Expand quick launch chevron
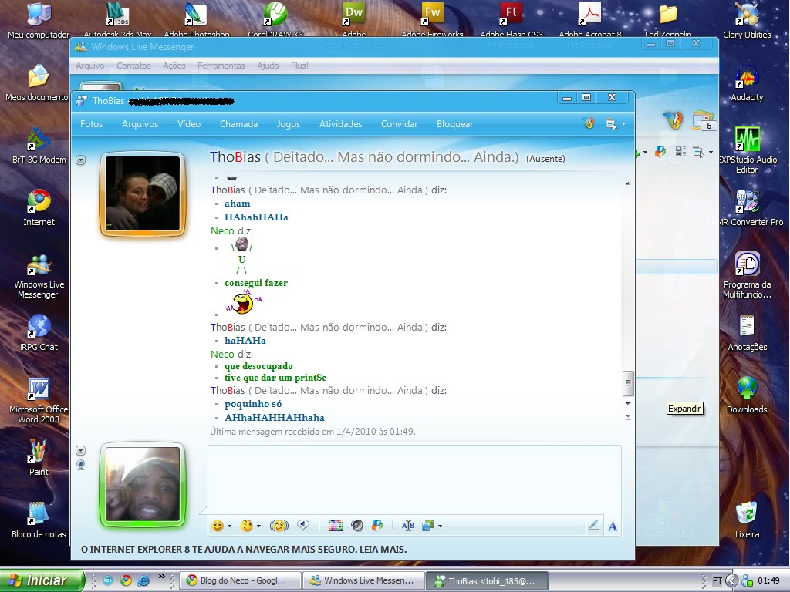The image size is (790, 592). (162, 577)
